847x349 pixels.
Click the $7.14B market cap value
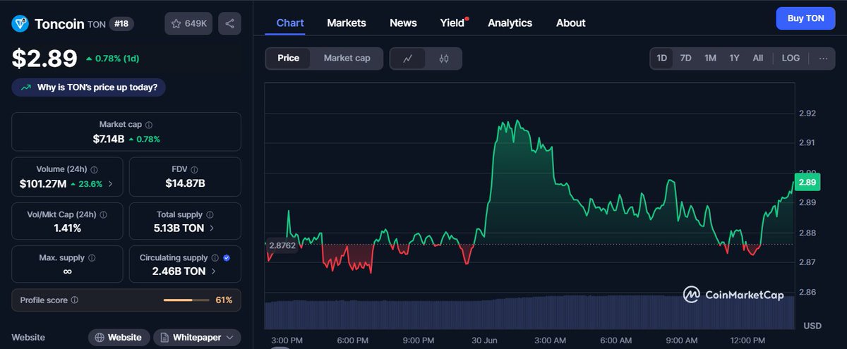(108, 139)
